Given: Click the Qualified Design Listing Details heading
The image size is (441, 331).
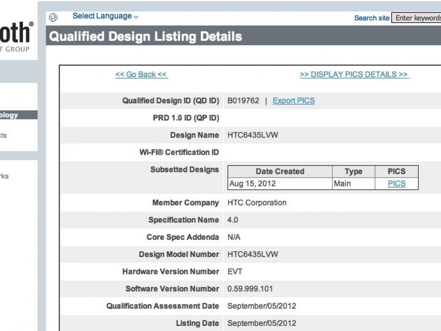Looking at the screenshot, I should (146, 36).
